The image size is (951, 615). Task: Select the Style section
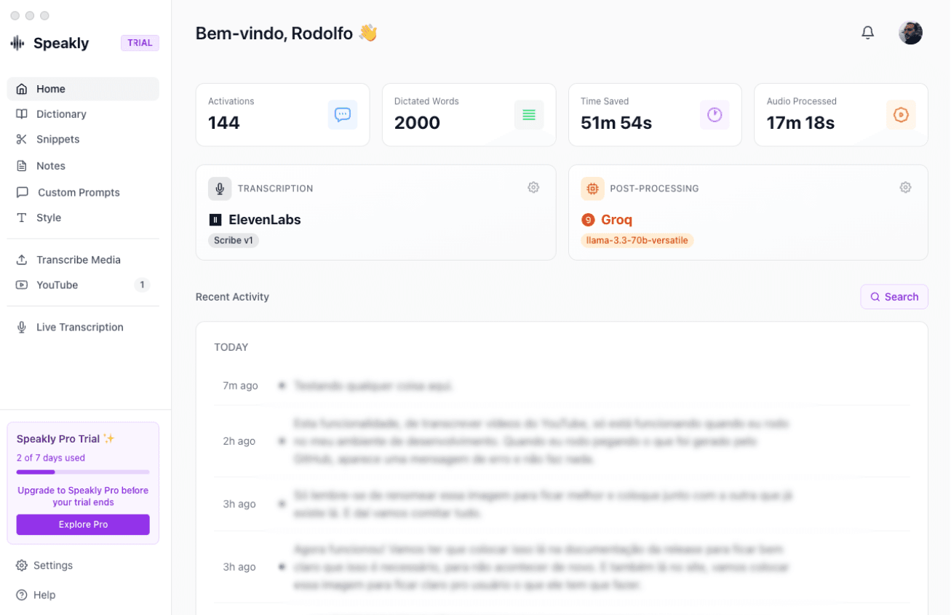(47, 217)
